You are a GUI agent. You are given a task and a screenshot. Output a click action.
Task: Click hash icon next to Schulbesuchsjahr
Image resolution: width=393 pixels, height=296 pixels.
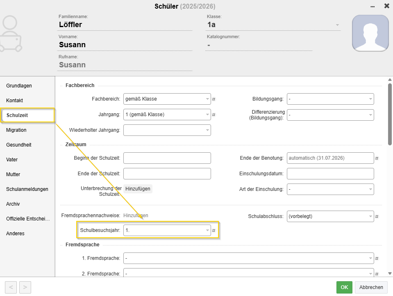click(x=214, y=230)
